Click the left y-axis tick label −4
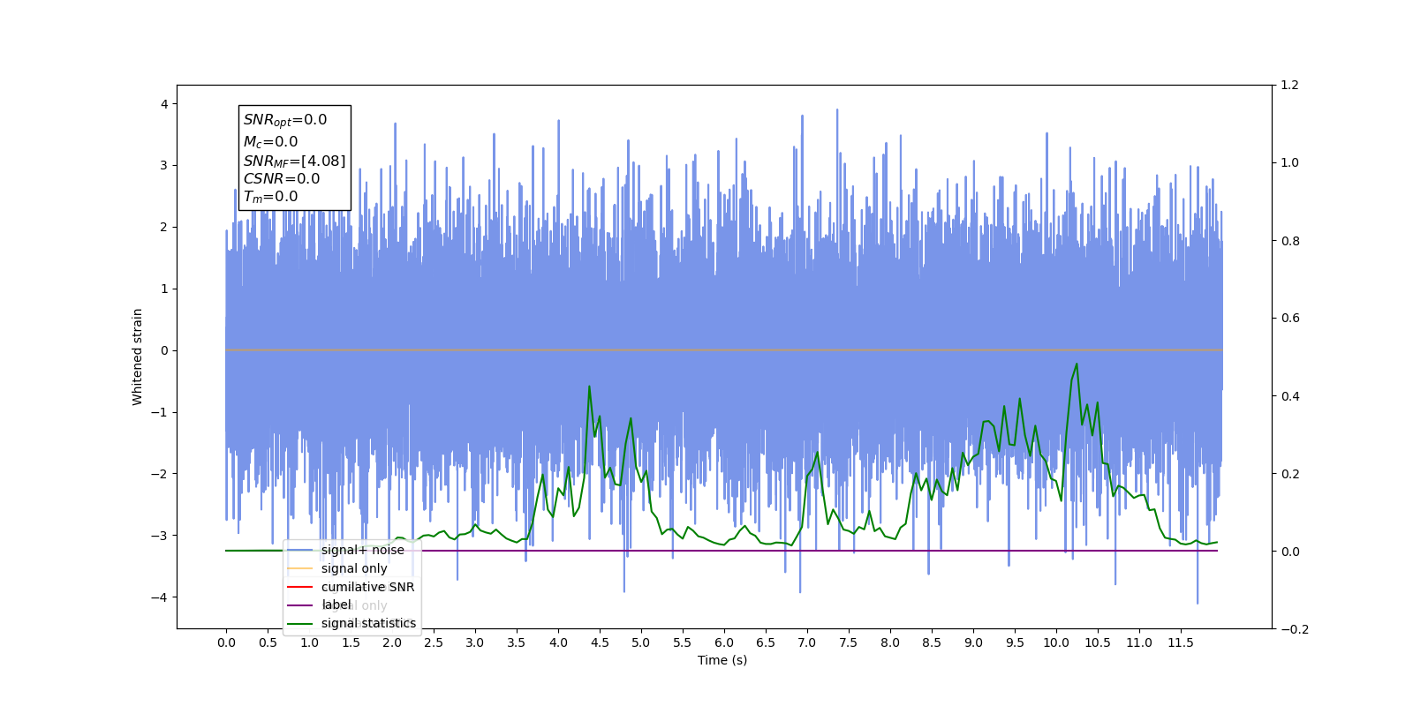This screenshot has height=706, width=1413. (x=159, y=597)
